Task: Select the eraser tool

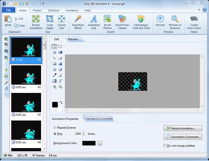Action: click(60, 75)
